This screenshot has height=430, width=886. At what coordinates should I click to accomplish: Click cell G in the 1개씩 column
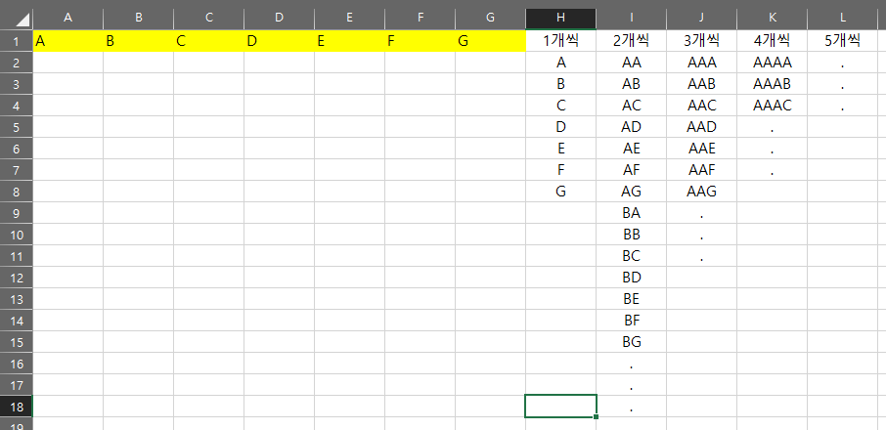[x=560, y=192]
